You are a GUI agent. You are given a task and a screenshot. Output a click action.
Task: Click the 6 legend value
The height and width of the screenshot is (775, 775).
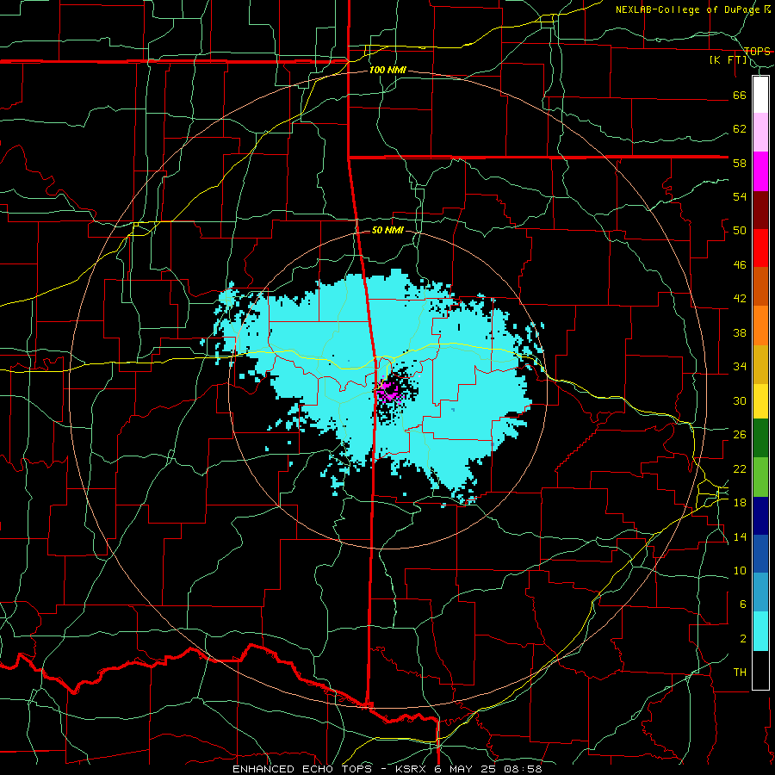tap(742, 604)
